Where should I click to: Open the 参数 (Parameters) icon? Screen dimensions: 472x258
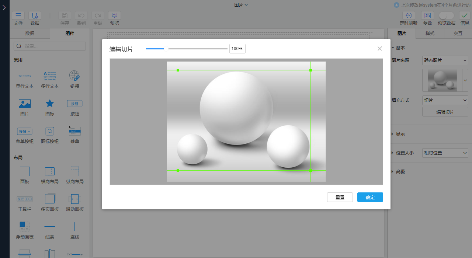coord(427,16)
